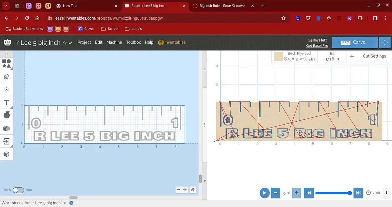Click the jog arrows button beside Carve

coord(384,43)
